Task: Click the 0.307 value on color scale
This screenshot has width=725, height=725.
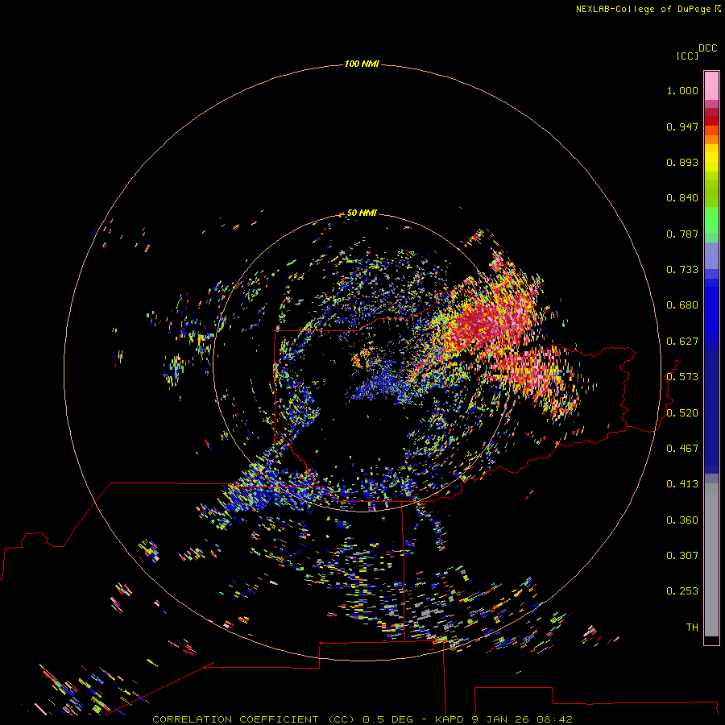Action: click(x=682, y=556)
